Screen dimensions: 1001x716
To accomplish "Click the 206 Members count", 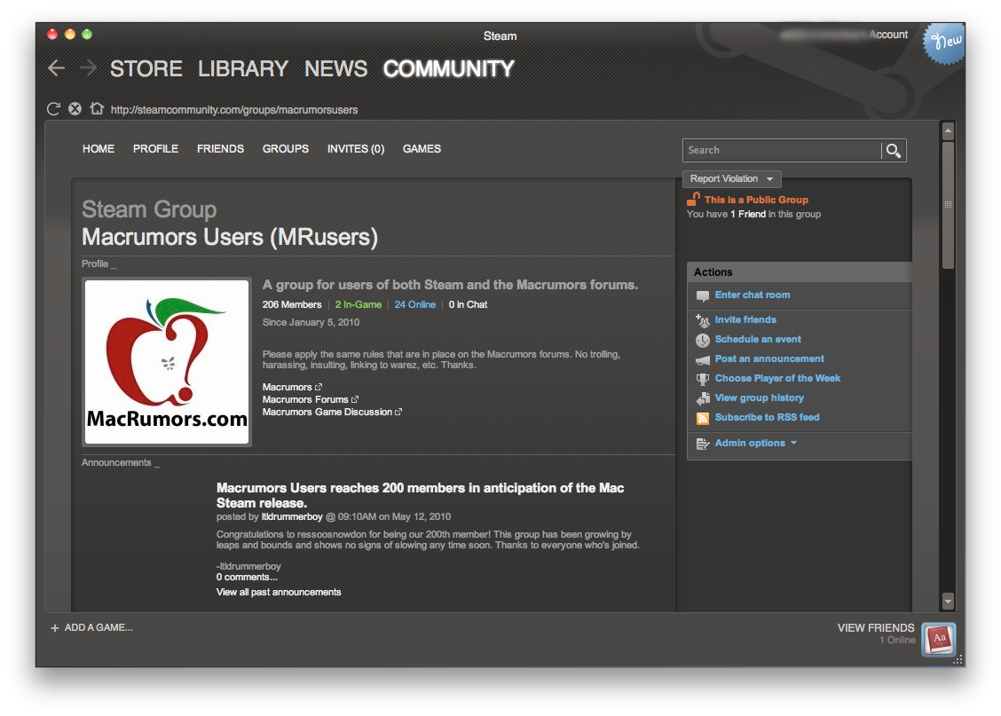I will (x=292, y=305).
